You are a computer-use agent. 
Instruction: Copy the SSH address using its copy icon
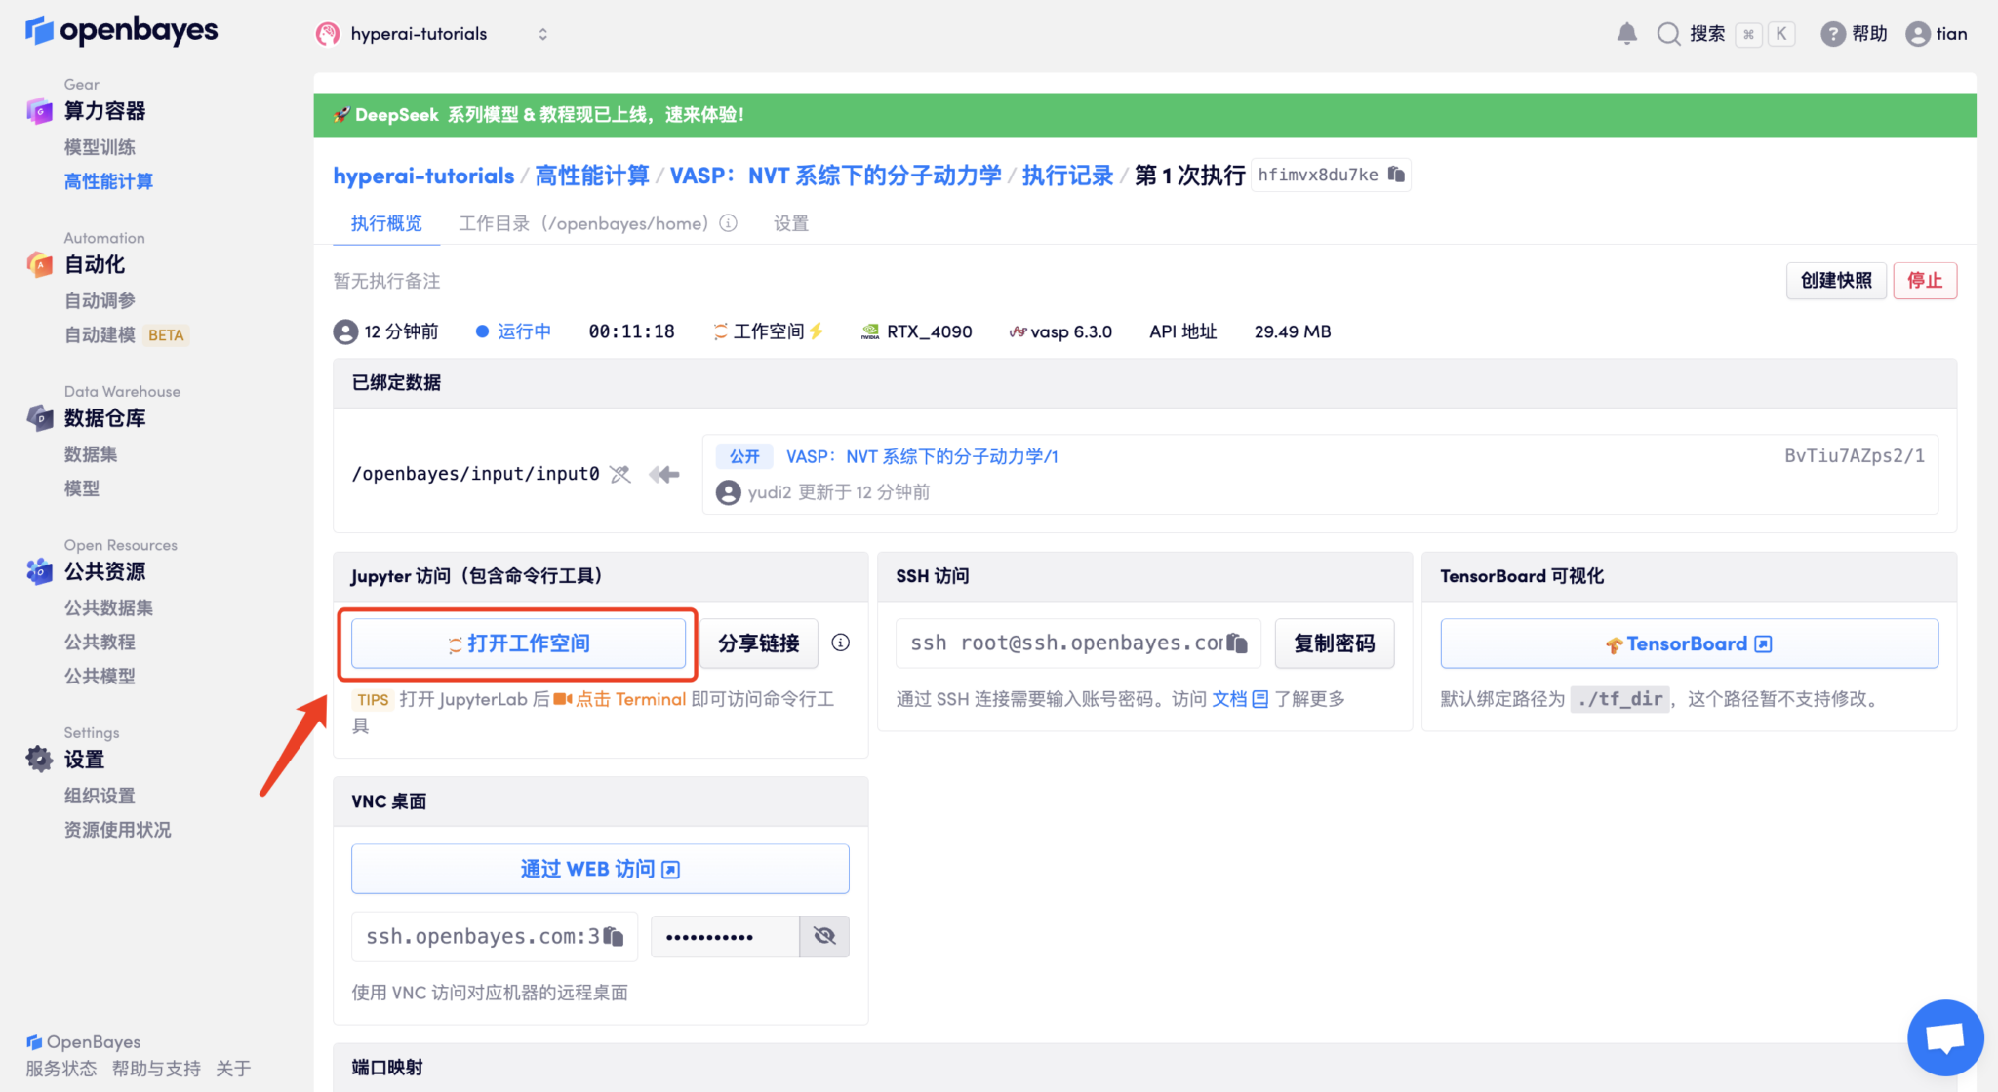pyautogui.click(x=1237, y=643)
